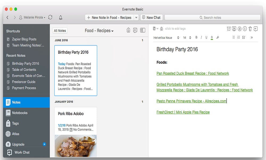
Task: Share the note with the share arrow icon
Action: (x=255, y=29)
